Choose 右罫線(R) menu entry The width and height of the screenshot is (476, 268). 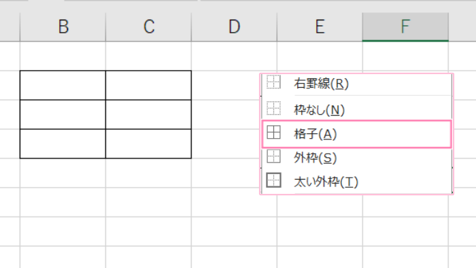pyautogui.click(x=357, y=84)
